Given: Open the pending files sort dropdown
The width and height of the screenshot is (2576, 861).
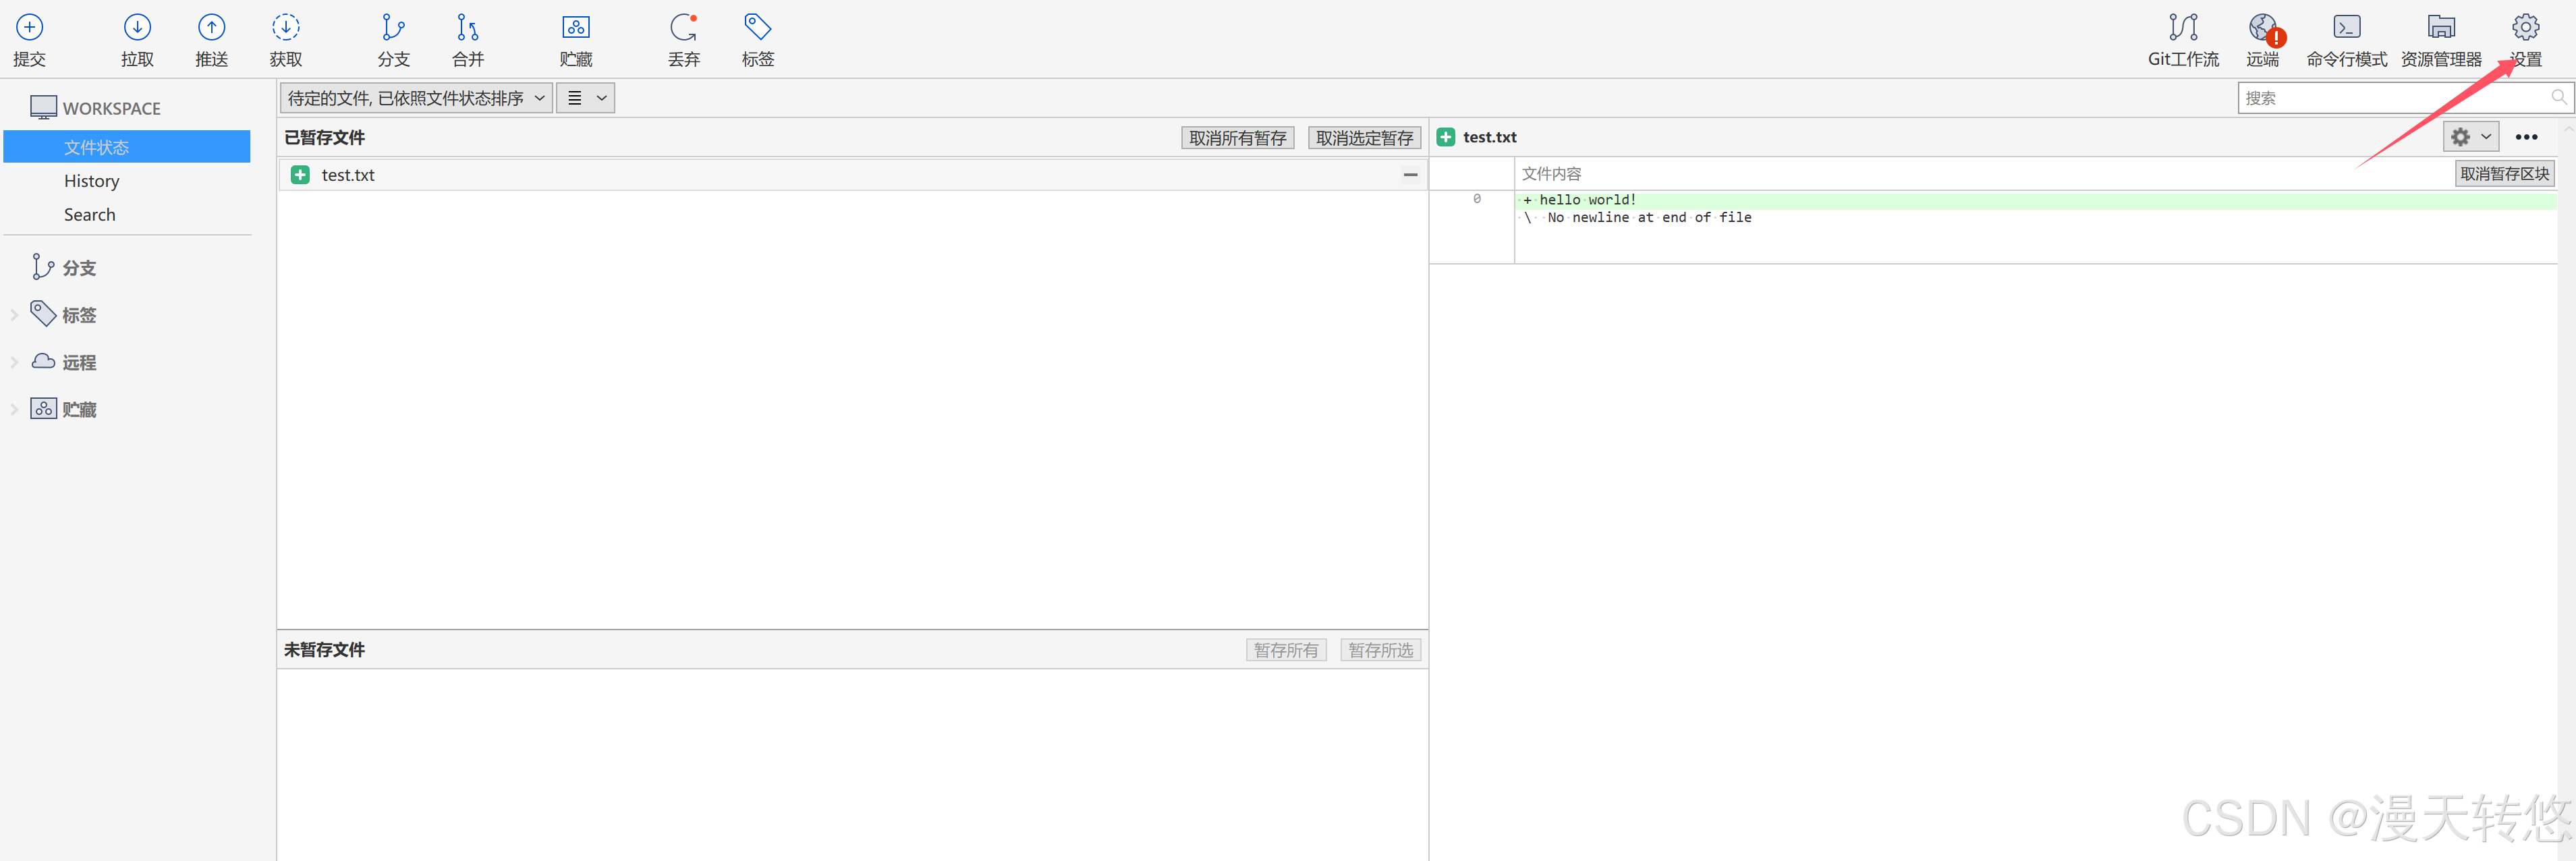Looking at the screenshot, I should 416,98.
